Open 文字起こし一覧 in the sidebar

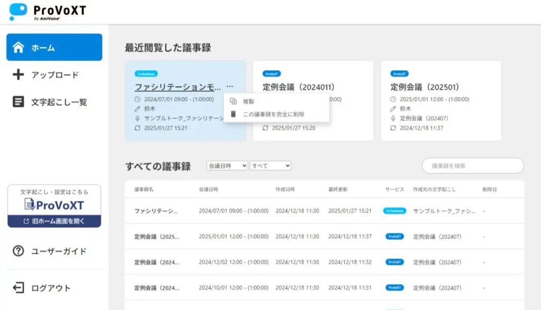click(x=54, y=102)
